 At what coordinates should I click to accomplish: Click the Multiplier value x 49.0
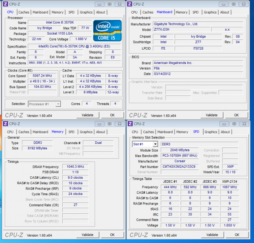click(42, 81)
